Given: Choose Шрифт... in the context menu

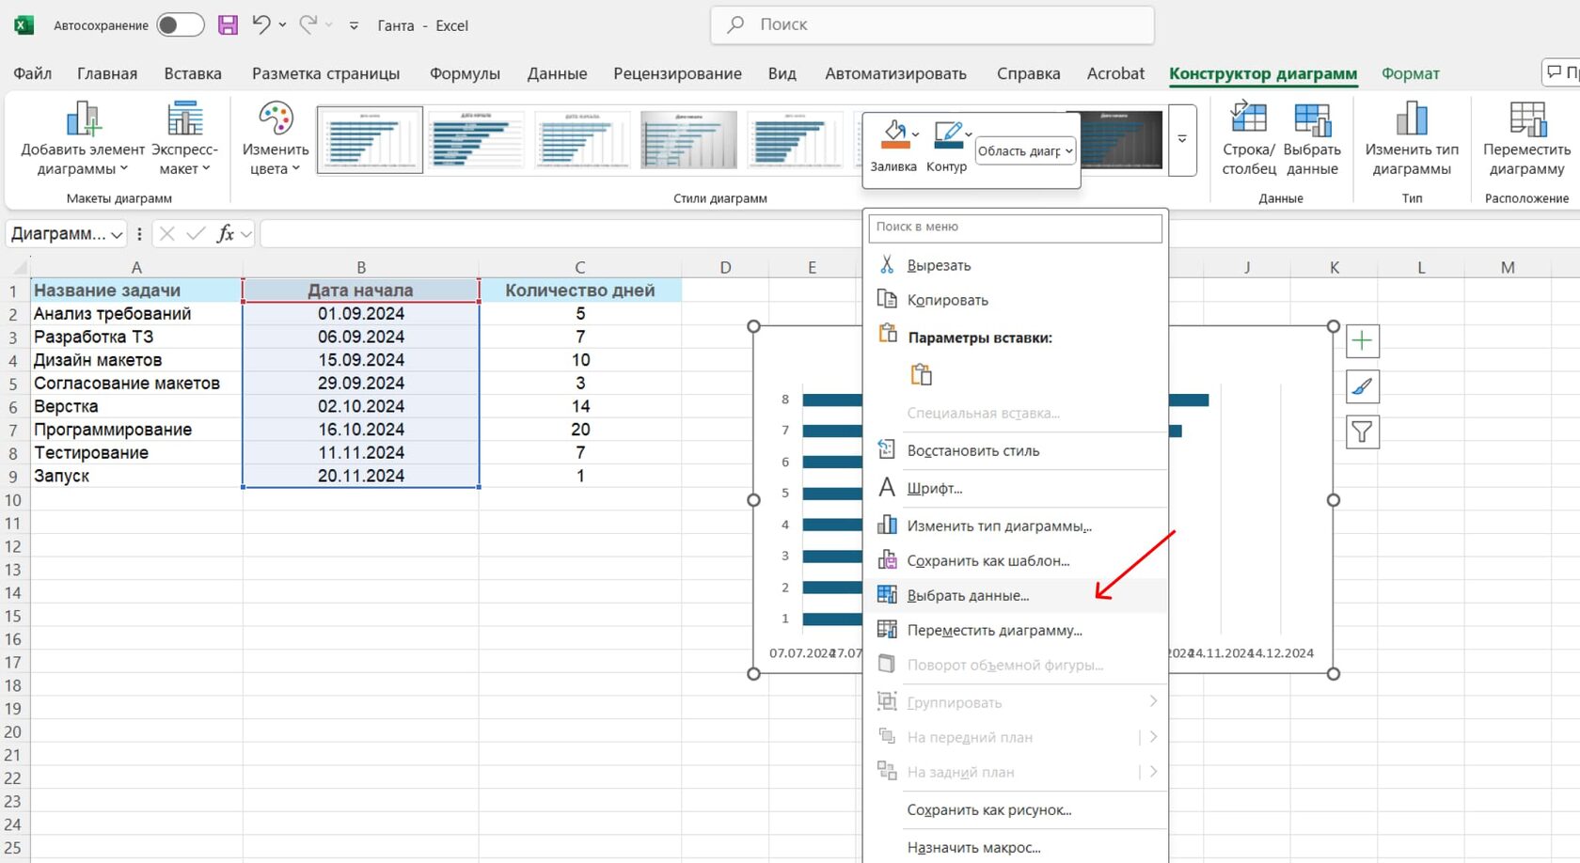Looking at the screenshot, I should tap(1016, 488).
